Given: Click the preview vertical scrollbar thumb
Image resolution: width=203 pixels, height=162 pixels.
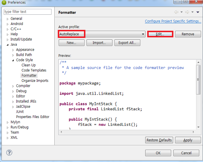Looking at the screenshot, I should pyautogui.click(x=198, y=80).
